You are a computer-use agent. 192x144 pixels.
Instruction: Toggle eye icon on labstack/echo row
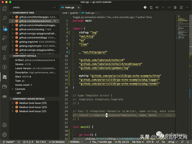[55, 21]
